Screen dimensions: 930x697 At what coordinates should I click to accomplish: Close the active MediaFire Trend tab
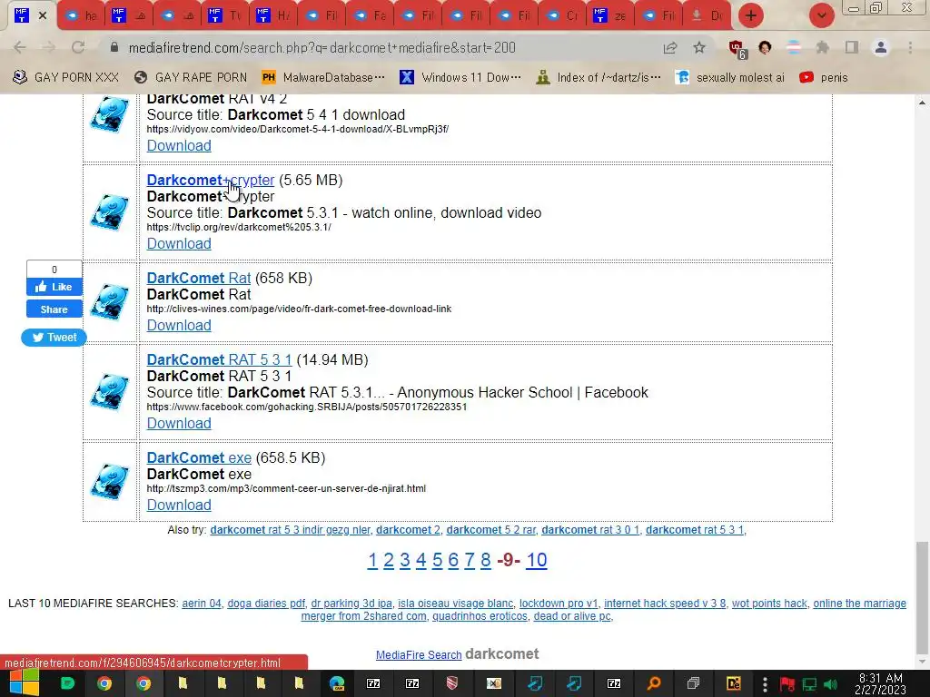[x=43, y=15]
